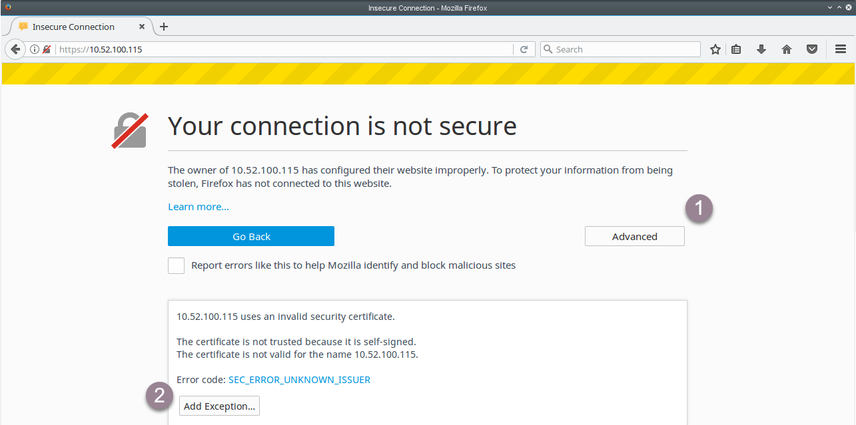
Task: Open the reading list clipboard icon
Action: 736,49
